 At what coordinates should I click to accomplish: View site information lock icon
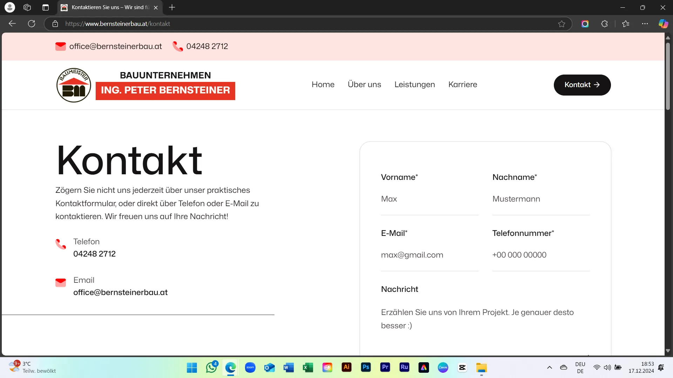(55, 24)
